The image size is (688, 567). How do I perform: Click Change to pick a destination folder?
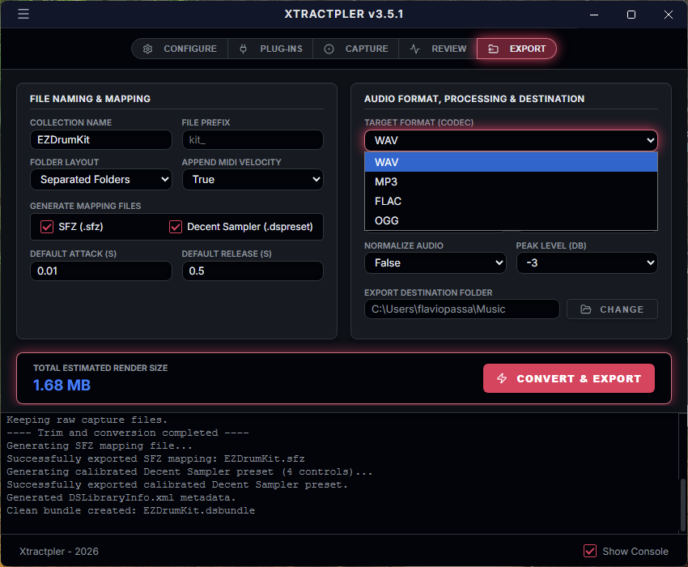pyautogui.click(x=612, y=309)
